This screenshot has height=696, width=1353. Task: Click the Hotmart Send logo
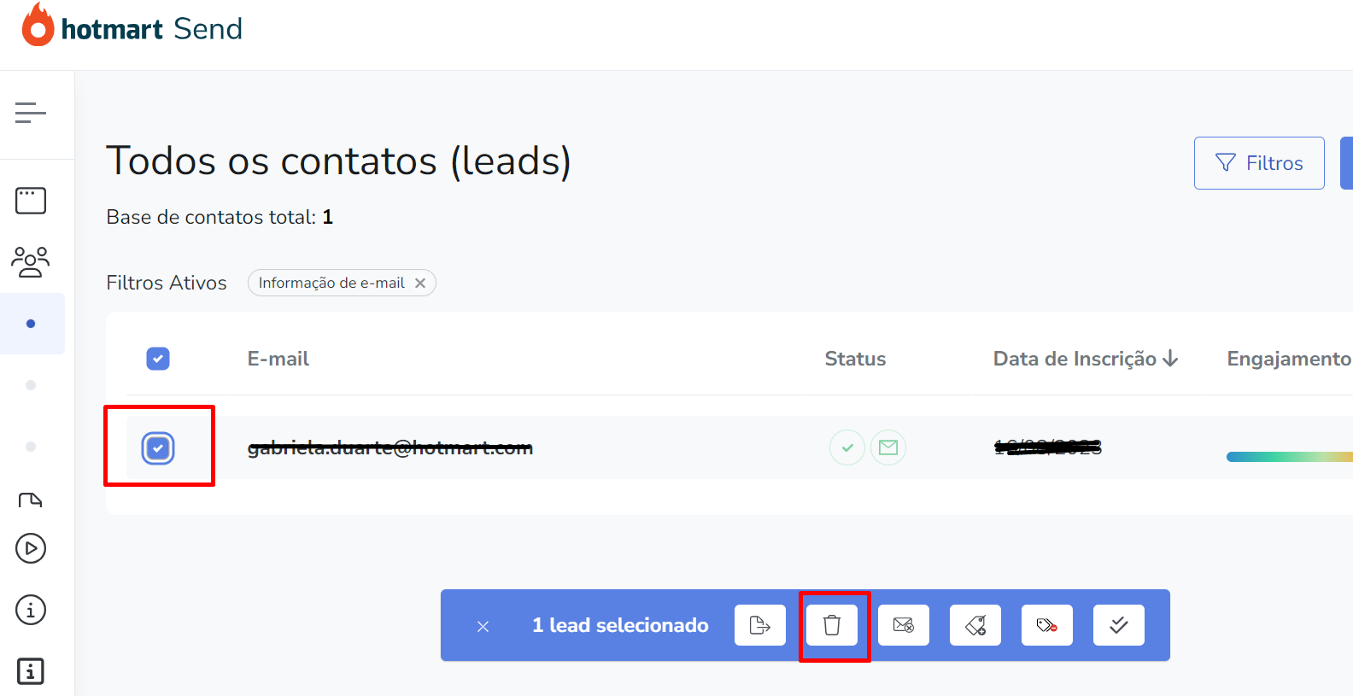[x=132, y=27]
